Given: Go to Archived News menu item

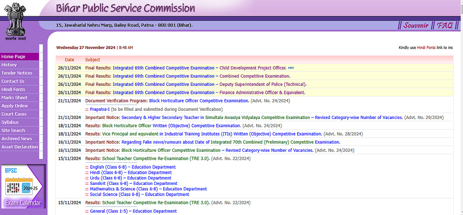Looking at the screenshot, I should point(17,139).
